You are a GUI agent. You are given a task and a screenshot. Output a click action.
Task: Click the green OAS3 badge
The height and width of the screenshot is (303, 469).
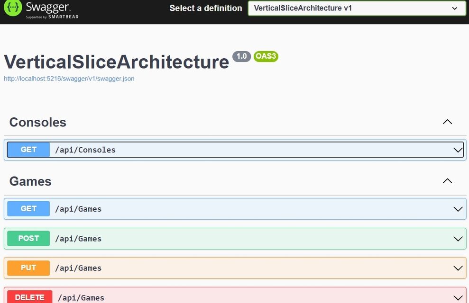[x=266, y=56]
